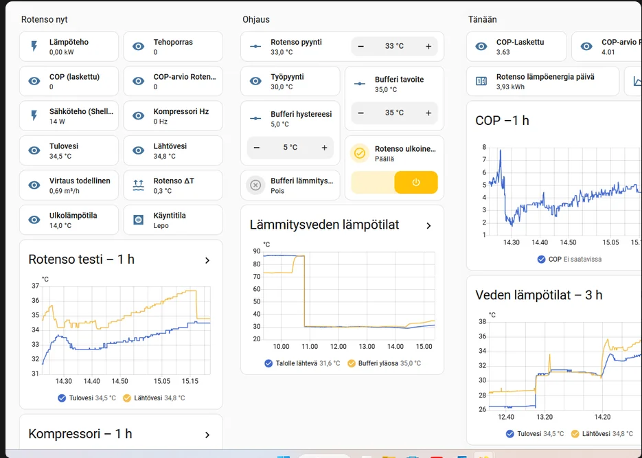642x458 pixels.
Task: Click the eye icon on COP (laskettu) card
Action: pyautogui.click(x=34, y=81)
